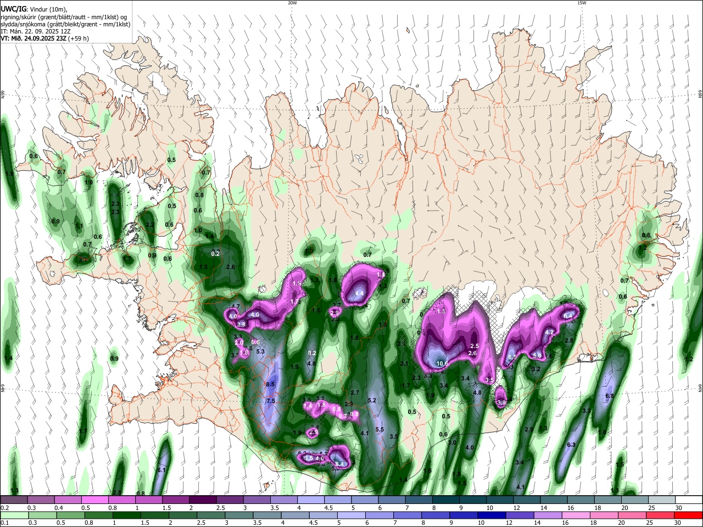Click the 'rigning/skúrir' legend description line
703x527 pixels.
click(x=64, y=17)
